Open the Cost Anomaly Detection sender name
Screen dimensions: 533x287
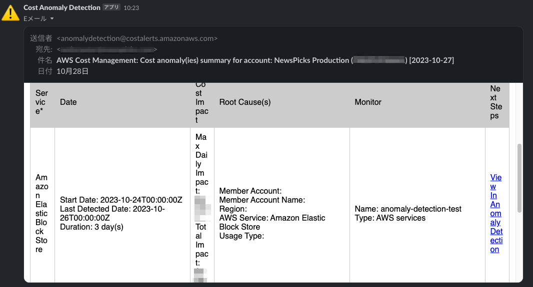tap(62, 7)
